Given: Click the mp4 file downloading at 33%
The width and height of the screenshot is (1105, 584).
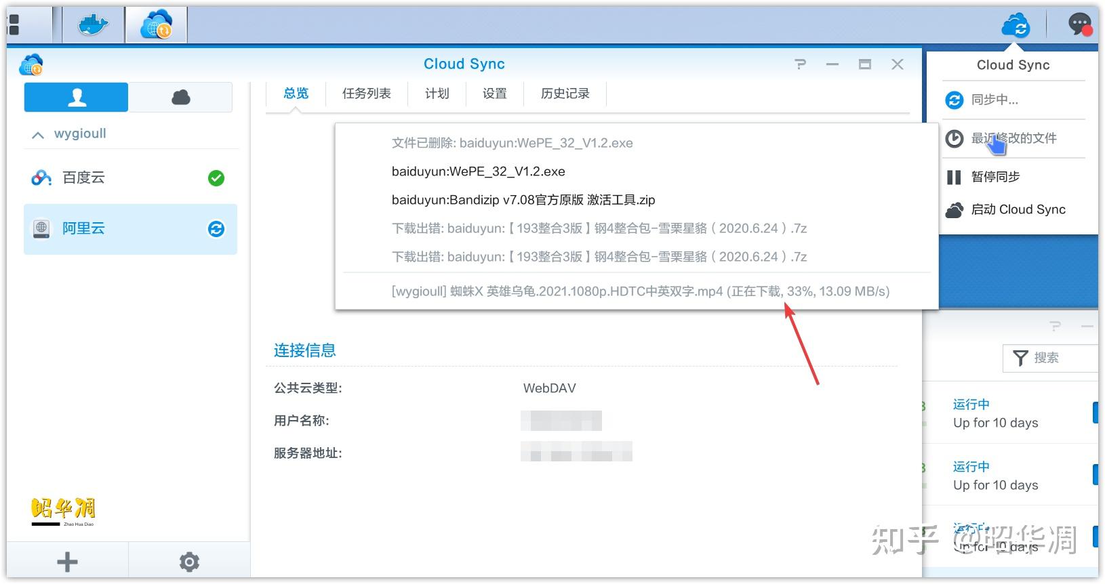Looking at the screenshot, I should pos(641,291).
